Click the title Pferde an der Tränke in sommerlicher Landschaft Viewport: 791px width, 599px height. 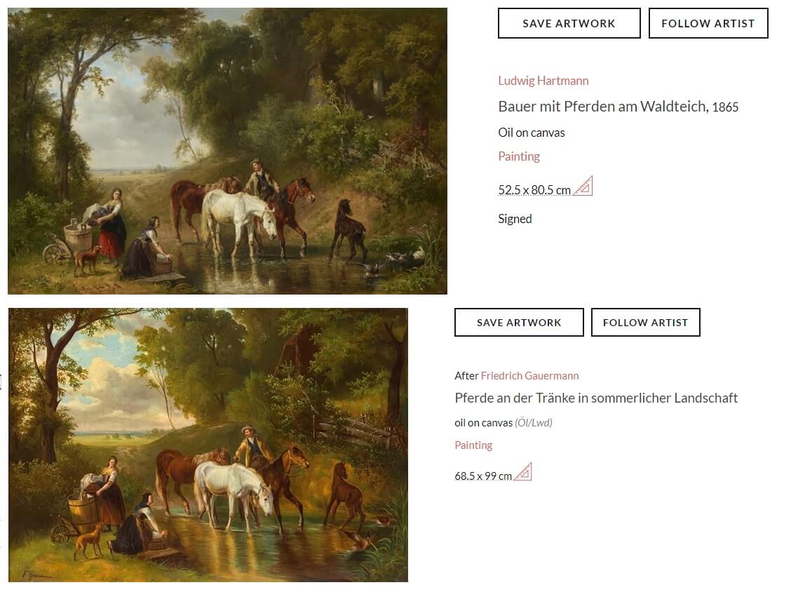596,398
